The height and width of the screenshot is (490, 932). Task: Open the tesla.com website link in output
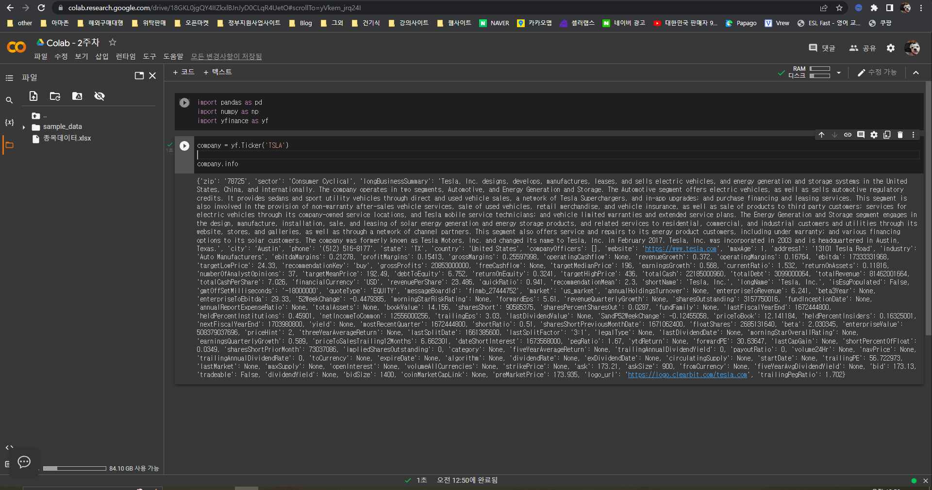pos(681,249)
